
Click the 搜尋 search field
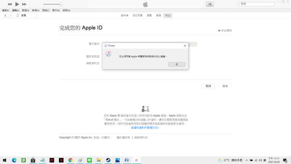(x=255, y=4)
